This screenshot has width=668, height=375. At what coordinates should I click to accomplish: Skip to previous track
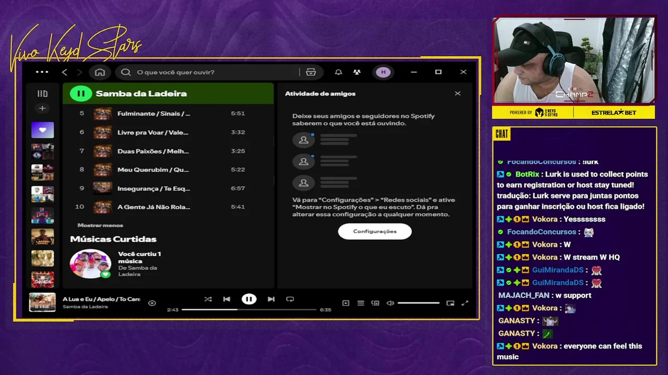(226, 299)
